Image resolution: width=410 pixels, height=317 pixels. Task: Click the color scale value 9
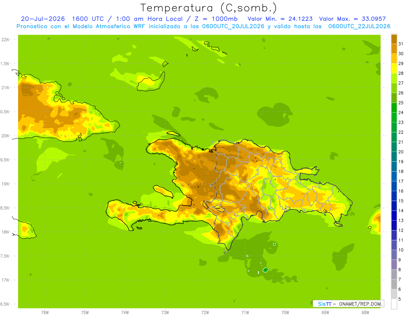click(400, 260)
